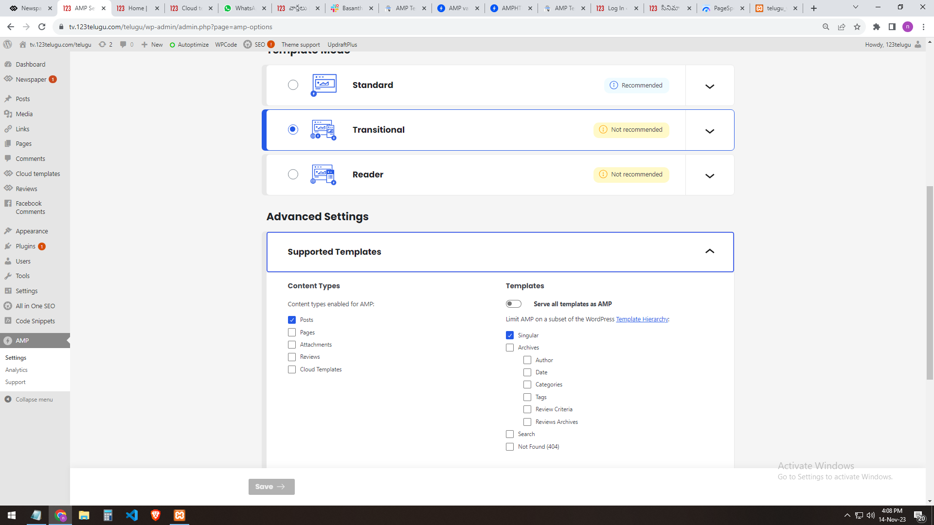934x525 pixels.
Task: Switch to the WhatsApp browser tab
Action: pos(245,8)
